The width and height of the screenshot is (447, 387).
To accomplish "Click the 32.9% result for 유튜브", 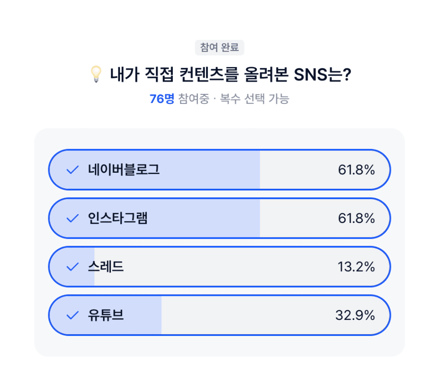I will (355, 315).
